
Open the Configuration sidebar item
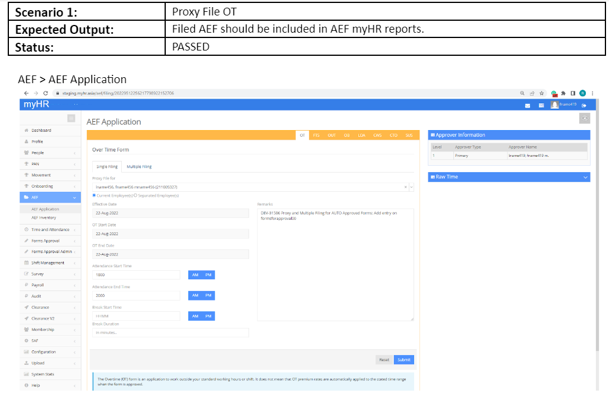[51, 352]
